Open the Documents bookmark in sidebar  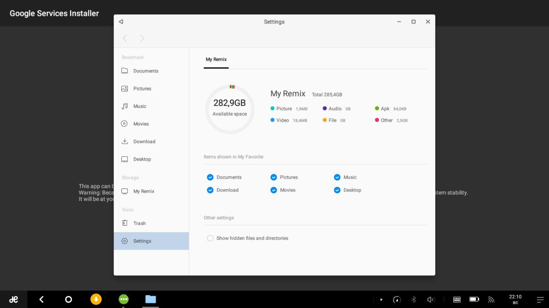(x=145, y=71)
